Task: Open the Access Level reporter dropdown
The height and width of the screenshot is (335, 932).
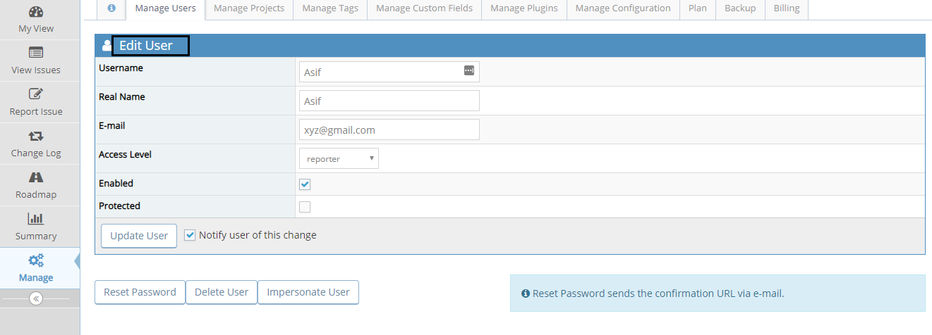Action: [x=339, y=159]
